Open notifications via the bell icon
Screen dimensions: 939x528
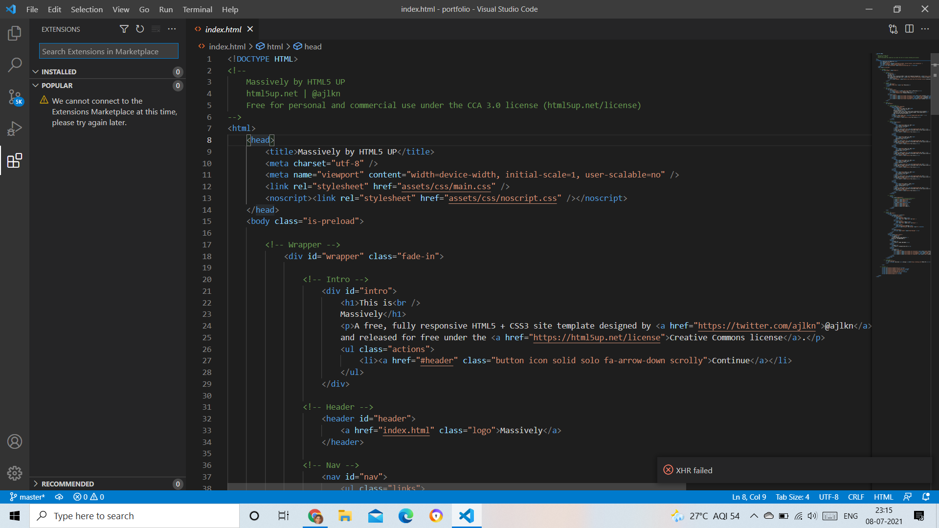927,497
